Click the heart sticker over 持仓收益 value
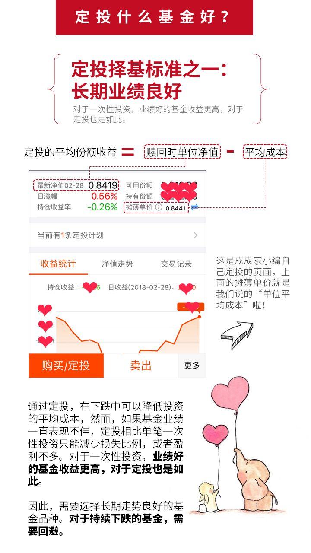Viewport: 311px width, 553px height. click(90, 287)
